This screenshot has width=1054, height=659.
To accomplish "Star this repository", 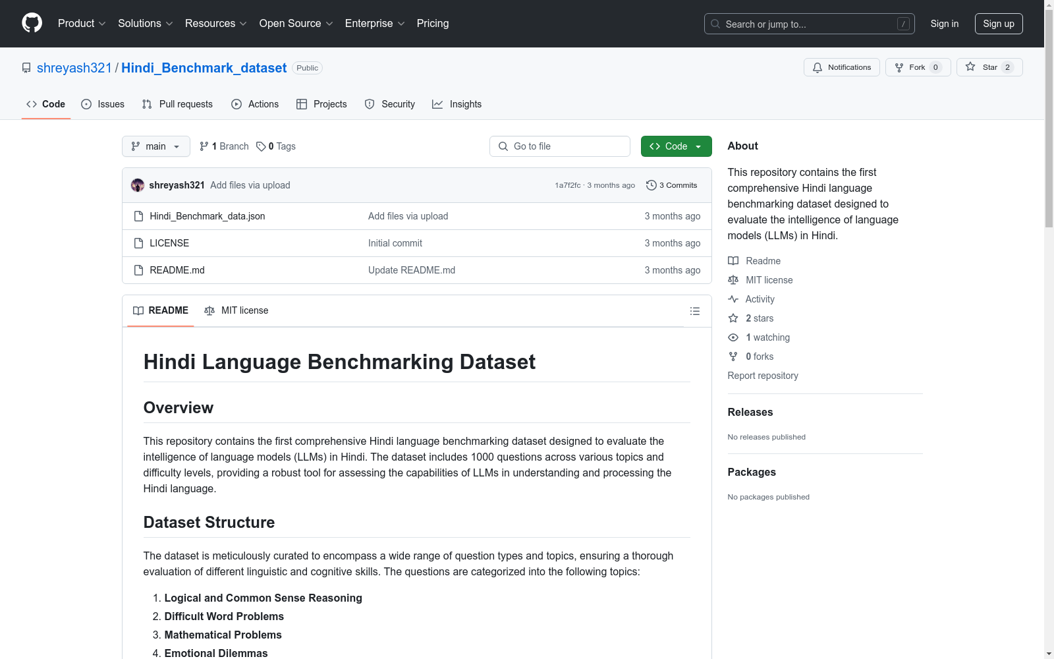I will 989,67.
